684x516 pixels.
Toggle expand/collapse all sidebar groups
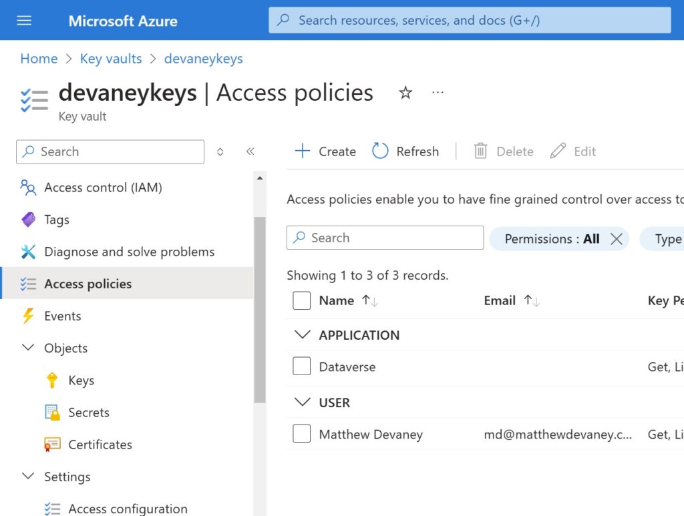point(220,152)
